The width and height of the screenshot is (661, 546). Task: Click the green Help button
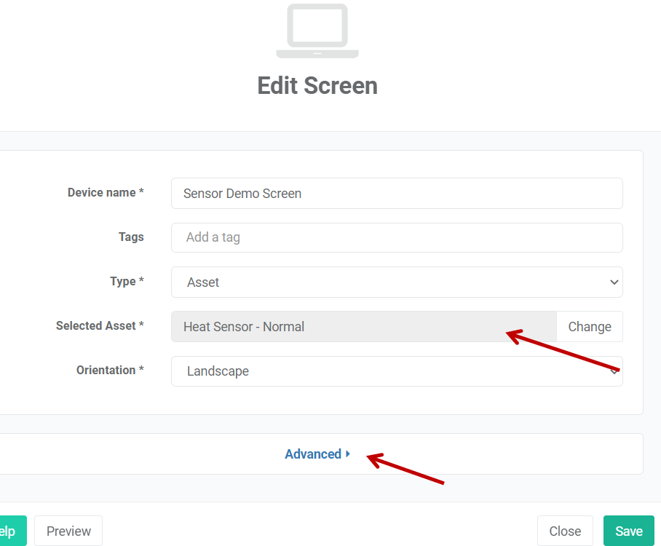[10, 531]
